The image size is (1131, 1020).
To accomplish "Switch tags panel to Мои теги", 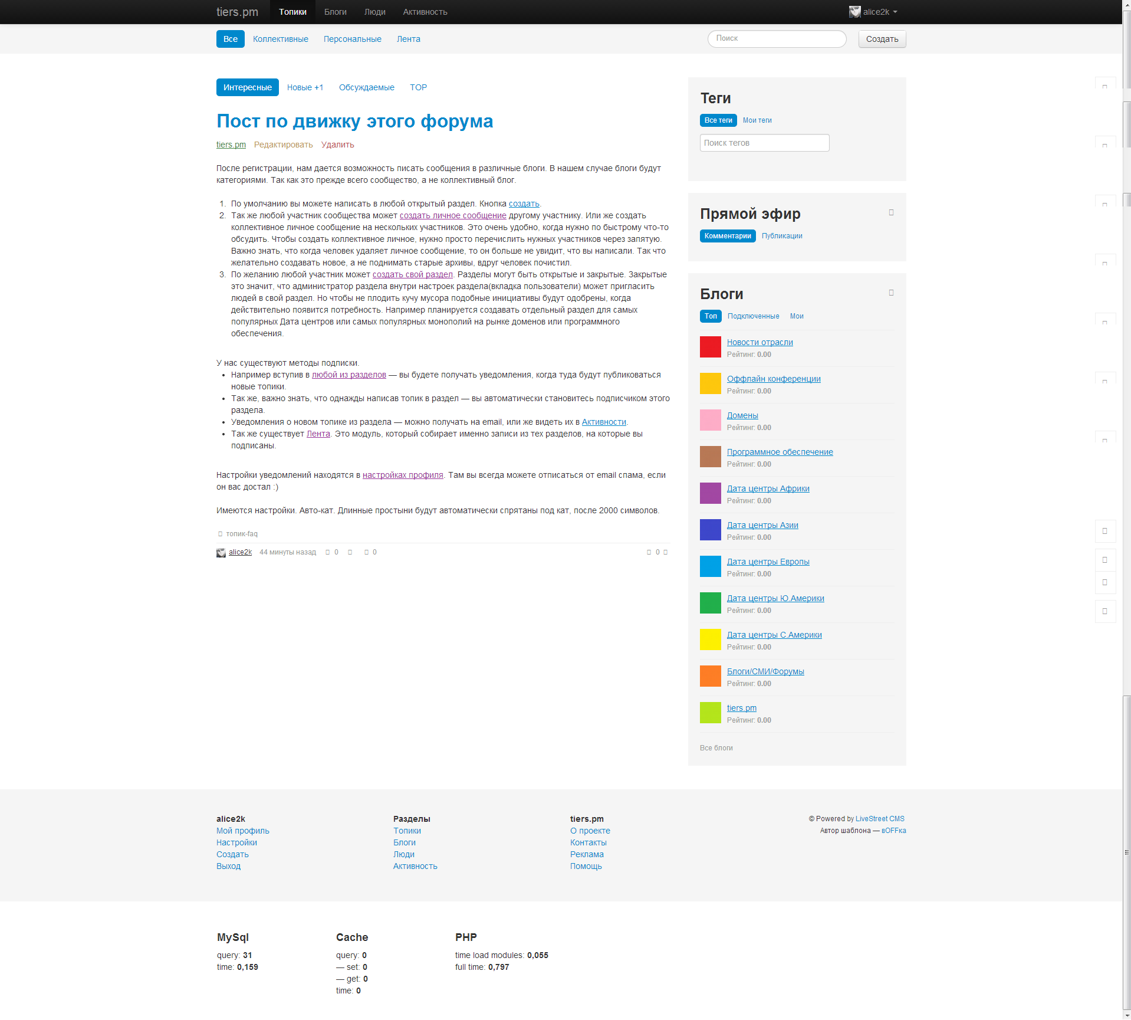I will (x=757, y=120).
